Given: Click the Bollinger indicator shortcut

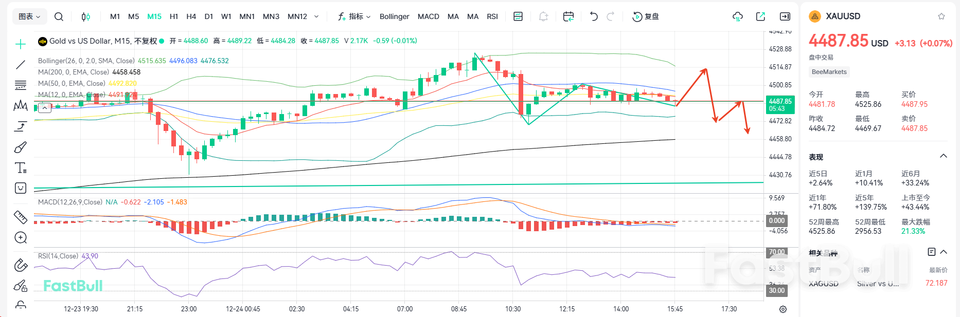Looking at the screenshot, I should coord(394,16).
